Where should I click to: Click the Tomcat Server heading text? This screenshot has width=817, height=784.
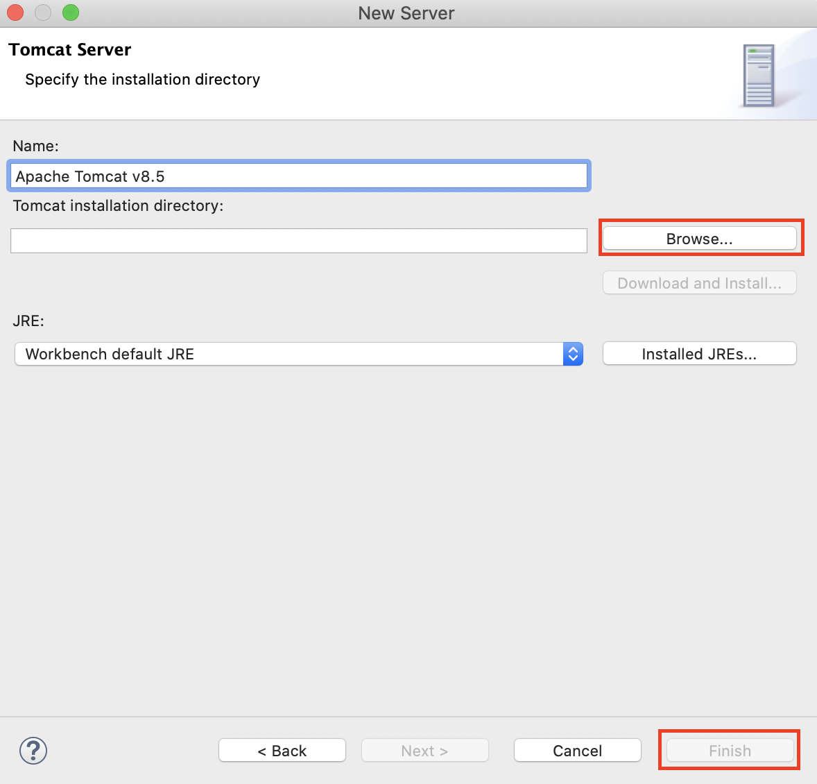pyautogui.click(x=70, y=49)
